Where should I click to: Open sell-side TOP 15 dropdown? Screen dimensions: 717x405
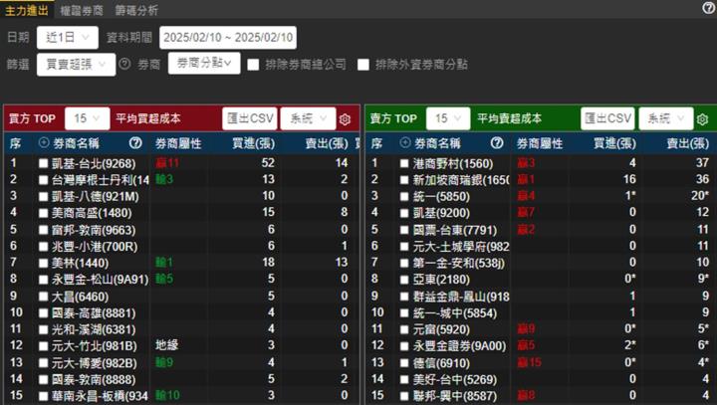[x=448, y=118]
